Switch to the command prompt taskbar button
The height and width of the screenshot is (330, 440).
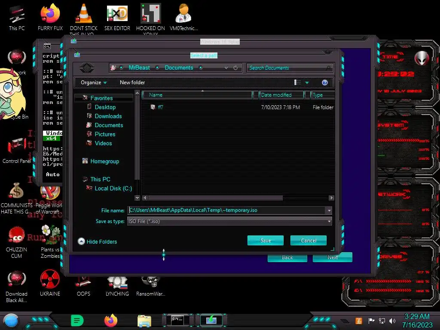click(177, 320)
